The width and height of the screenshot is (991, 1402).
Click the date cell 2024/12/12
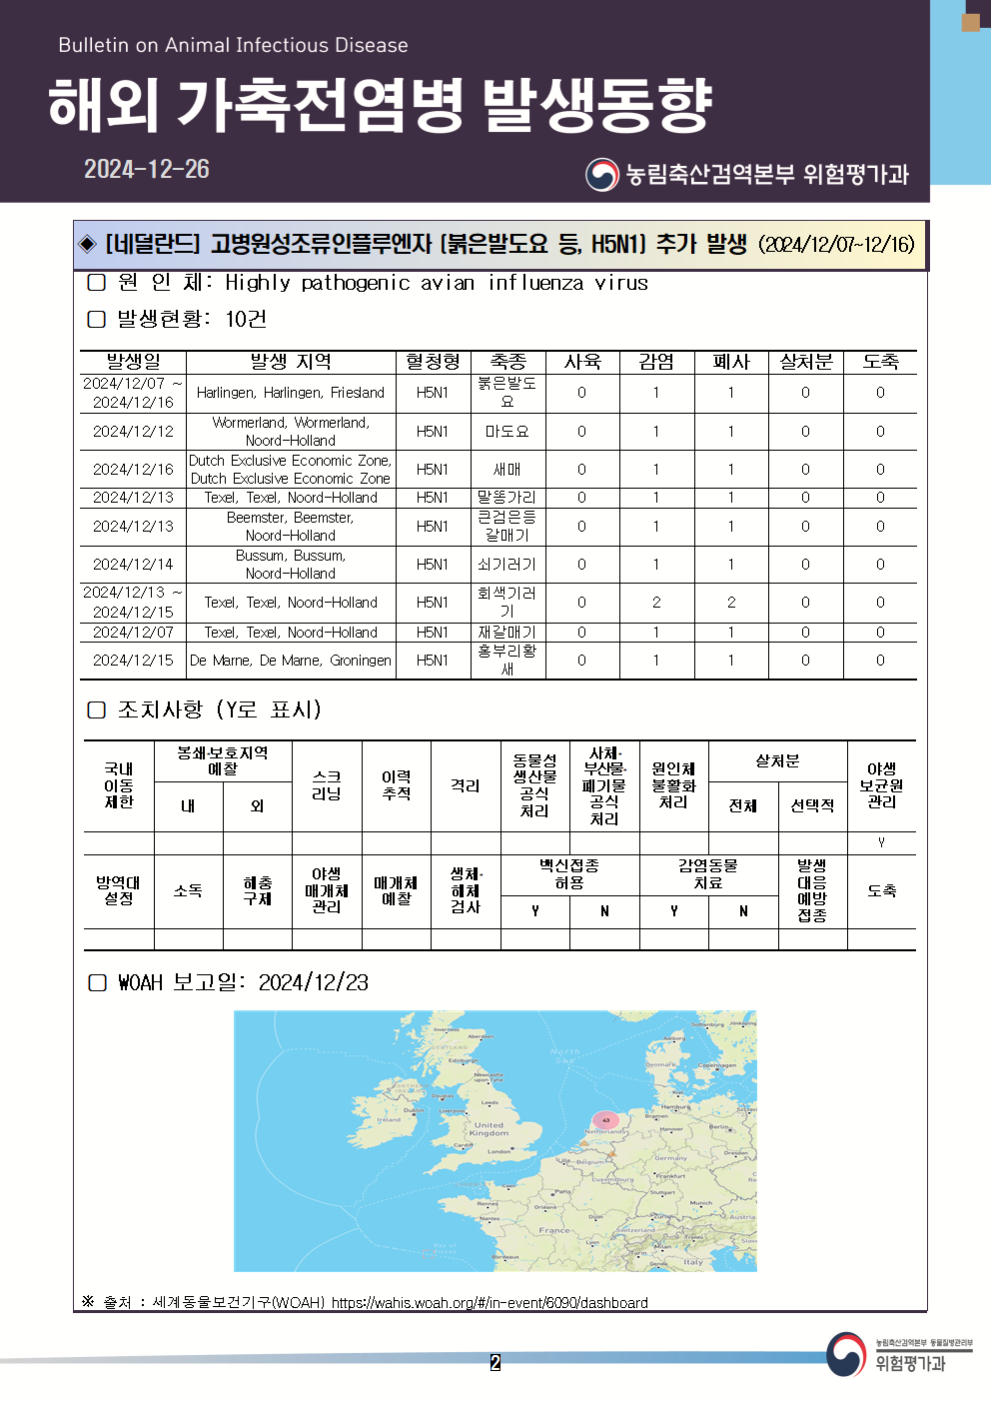[x=133, y=432]
